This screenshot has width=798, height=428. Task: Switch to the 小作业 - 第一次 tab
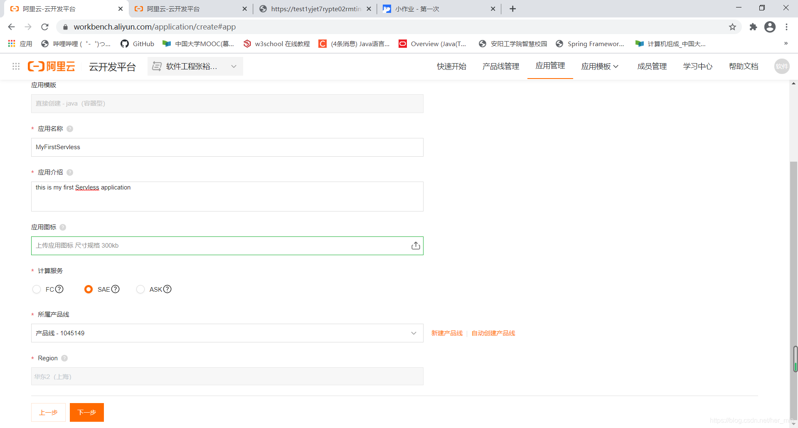point(438,9)
